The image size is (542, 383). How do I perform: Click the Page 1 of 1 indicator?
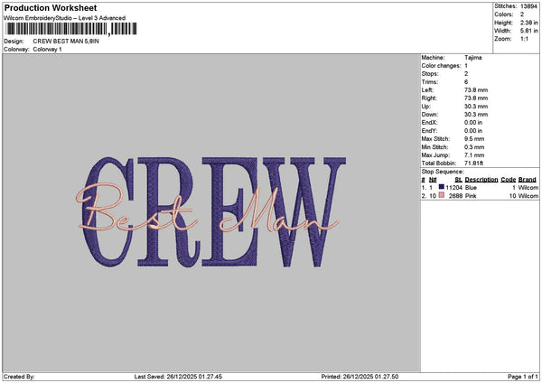(523, 377)
